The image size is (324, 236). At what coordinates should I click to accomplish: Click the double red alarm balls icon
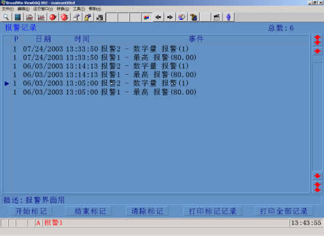[x=65, y=17]
